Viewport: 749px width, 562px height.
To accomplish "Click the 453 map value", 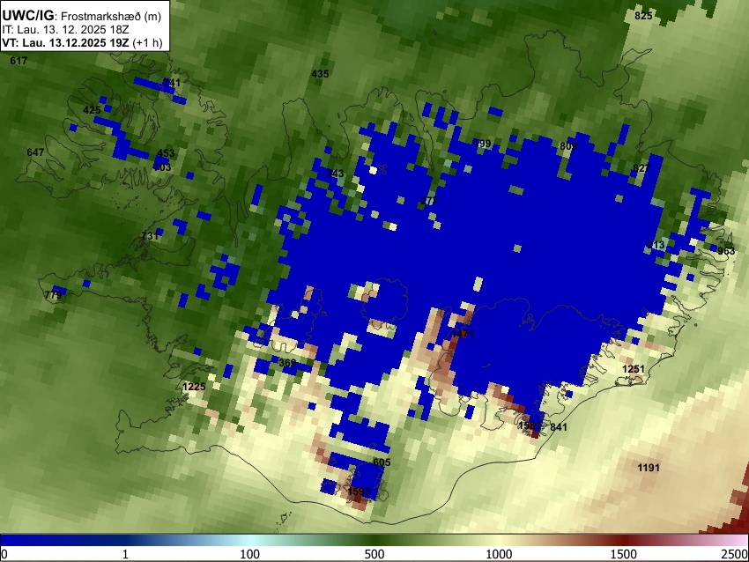I will click(166, 153).
